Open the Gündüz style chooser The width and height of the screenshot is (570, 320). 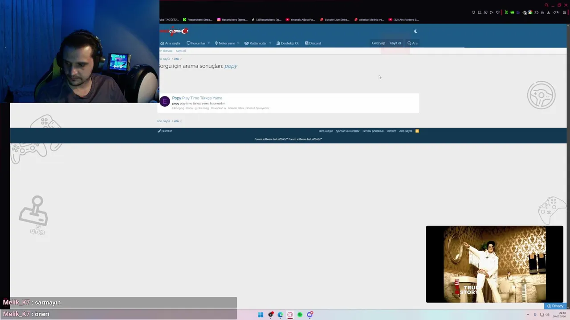[x=165, y=131]
